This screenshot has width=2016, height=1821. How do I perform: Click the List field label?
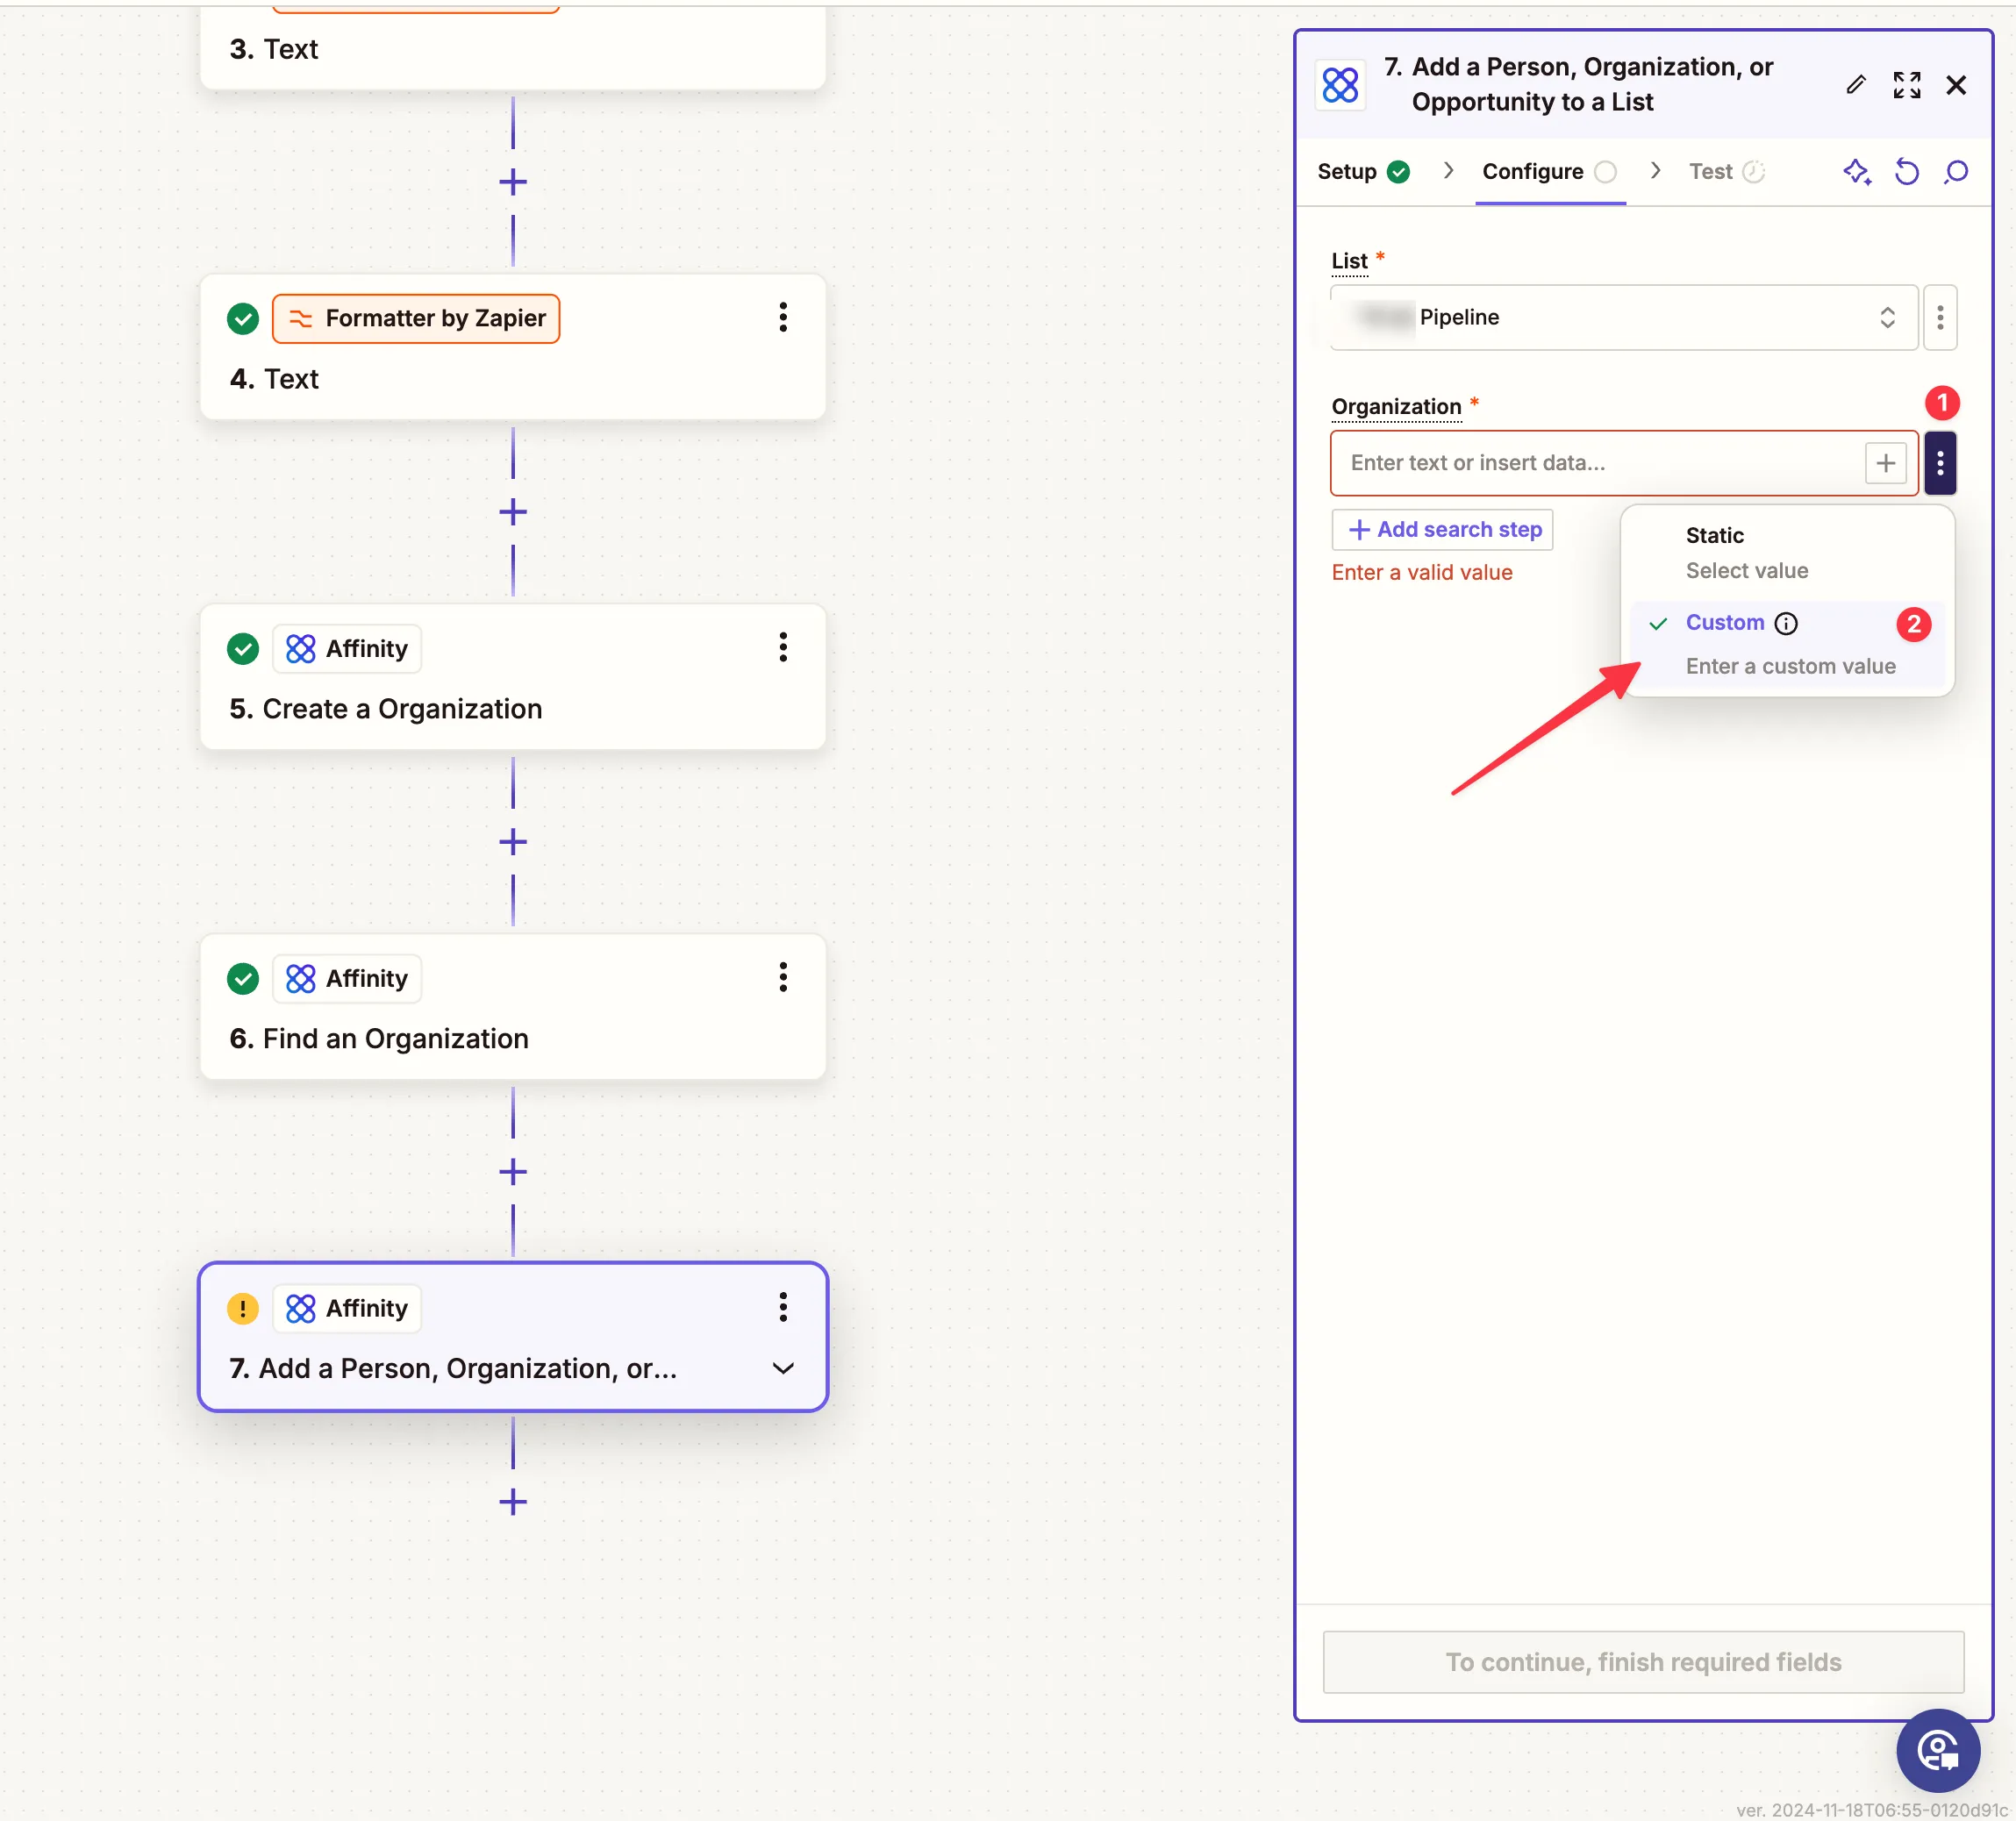coord(1349,261)
